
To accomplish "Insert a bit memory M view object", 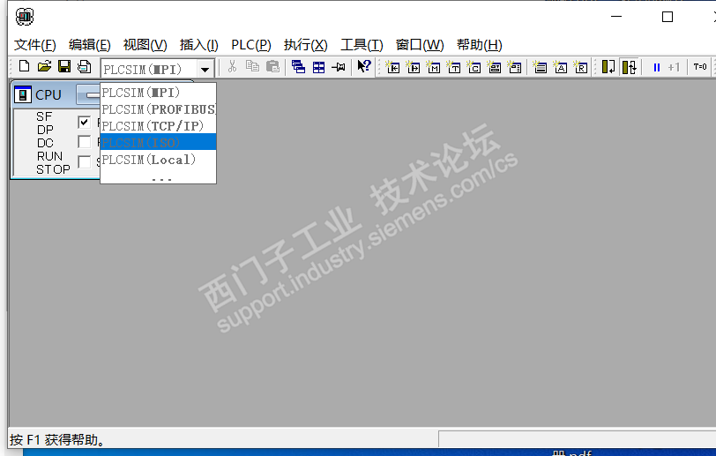I will coord(433,67).
